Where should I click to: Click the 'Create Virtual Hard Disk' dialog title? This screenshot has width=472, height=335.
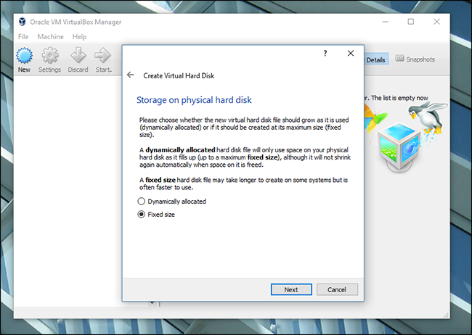pyautogui.click(x=179, y=76)
